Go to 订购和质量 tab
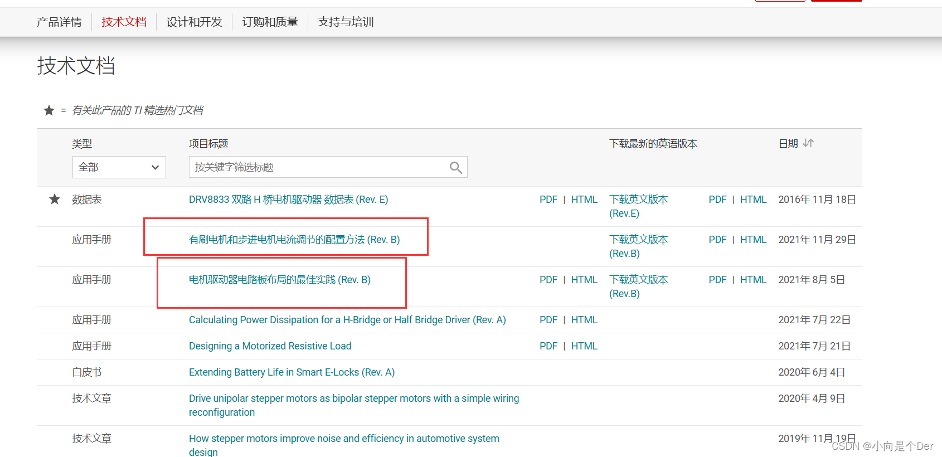 pyautogui.click(x=270, y=22)
